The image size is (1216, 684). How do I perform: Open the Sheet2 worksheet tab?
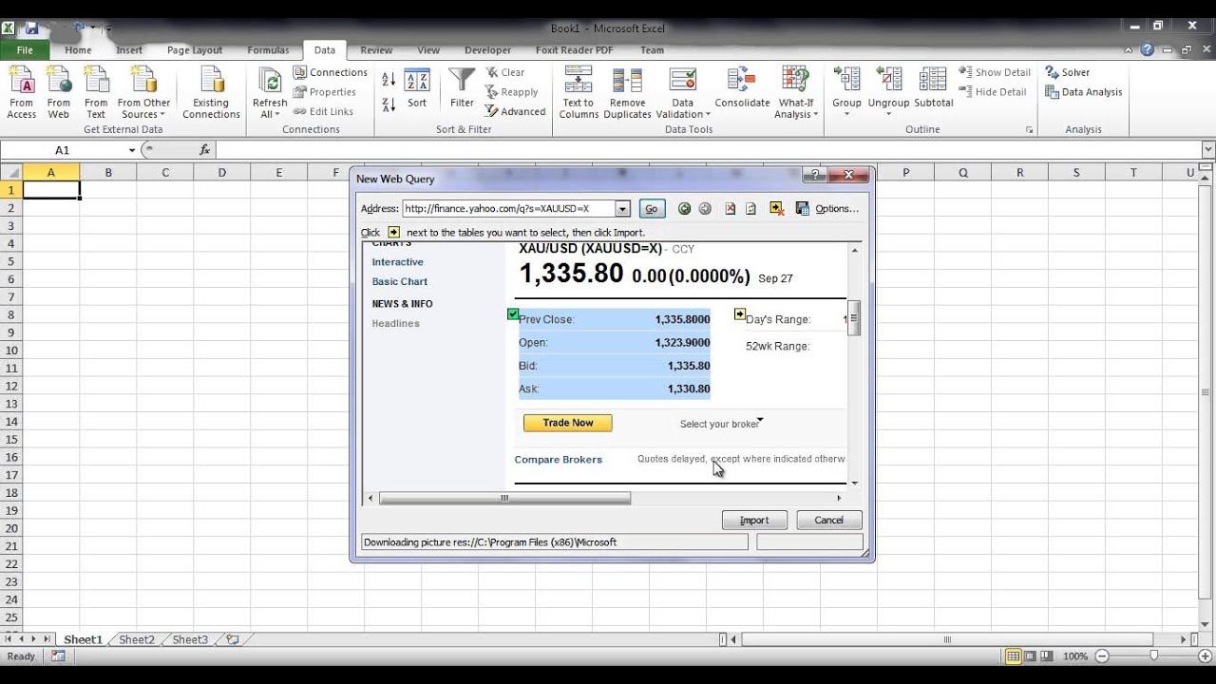137,640
